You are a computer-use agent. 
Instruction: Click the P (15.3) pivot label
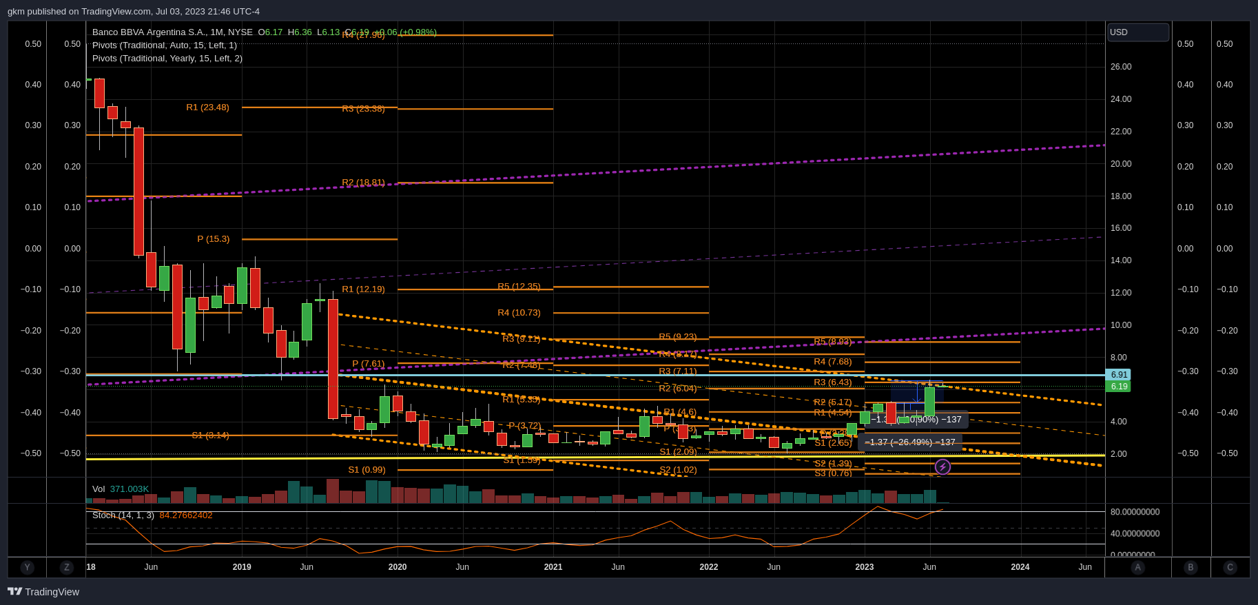tap(214, 239)
